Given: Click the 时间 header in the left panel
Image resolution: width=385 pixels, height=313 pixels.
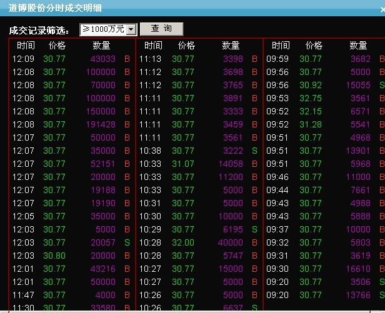Looking at the screenshot, I should point(26,46).
